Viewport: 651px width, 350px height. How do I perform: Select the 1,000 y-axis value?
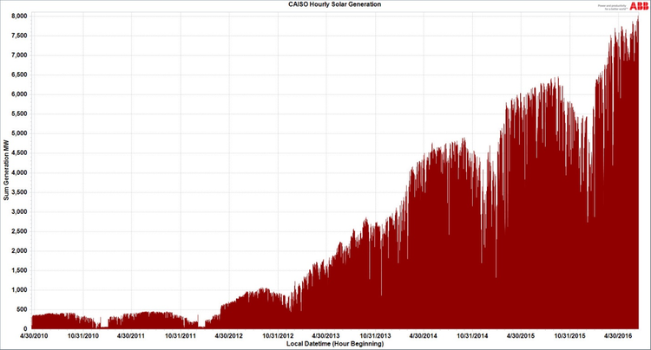tap(19, 290)
